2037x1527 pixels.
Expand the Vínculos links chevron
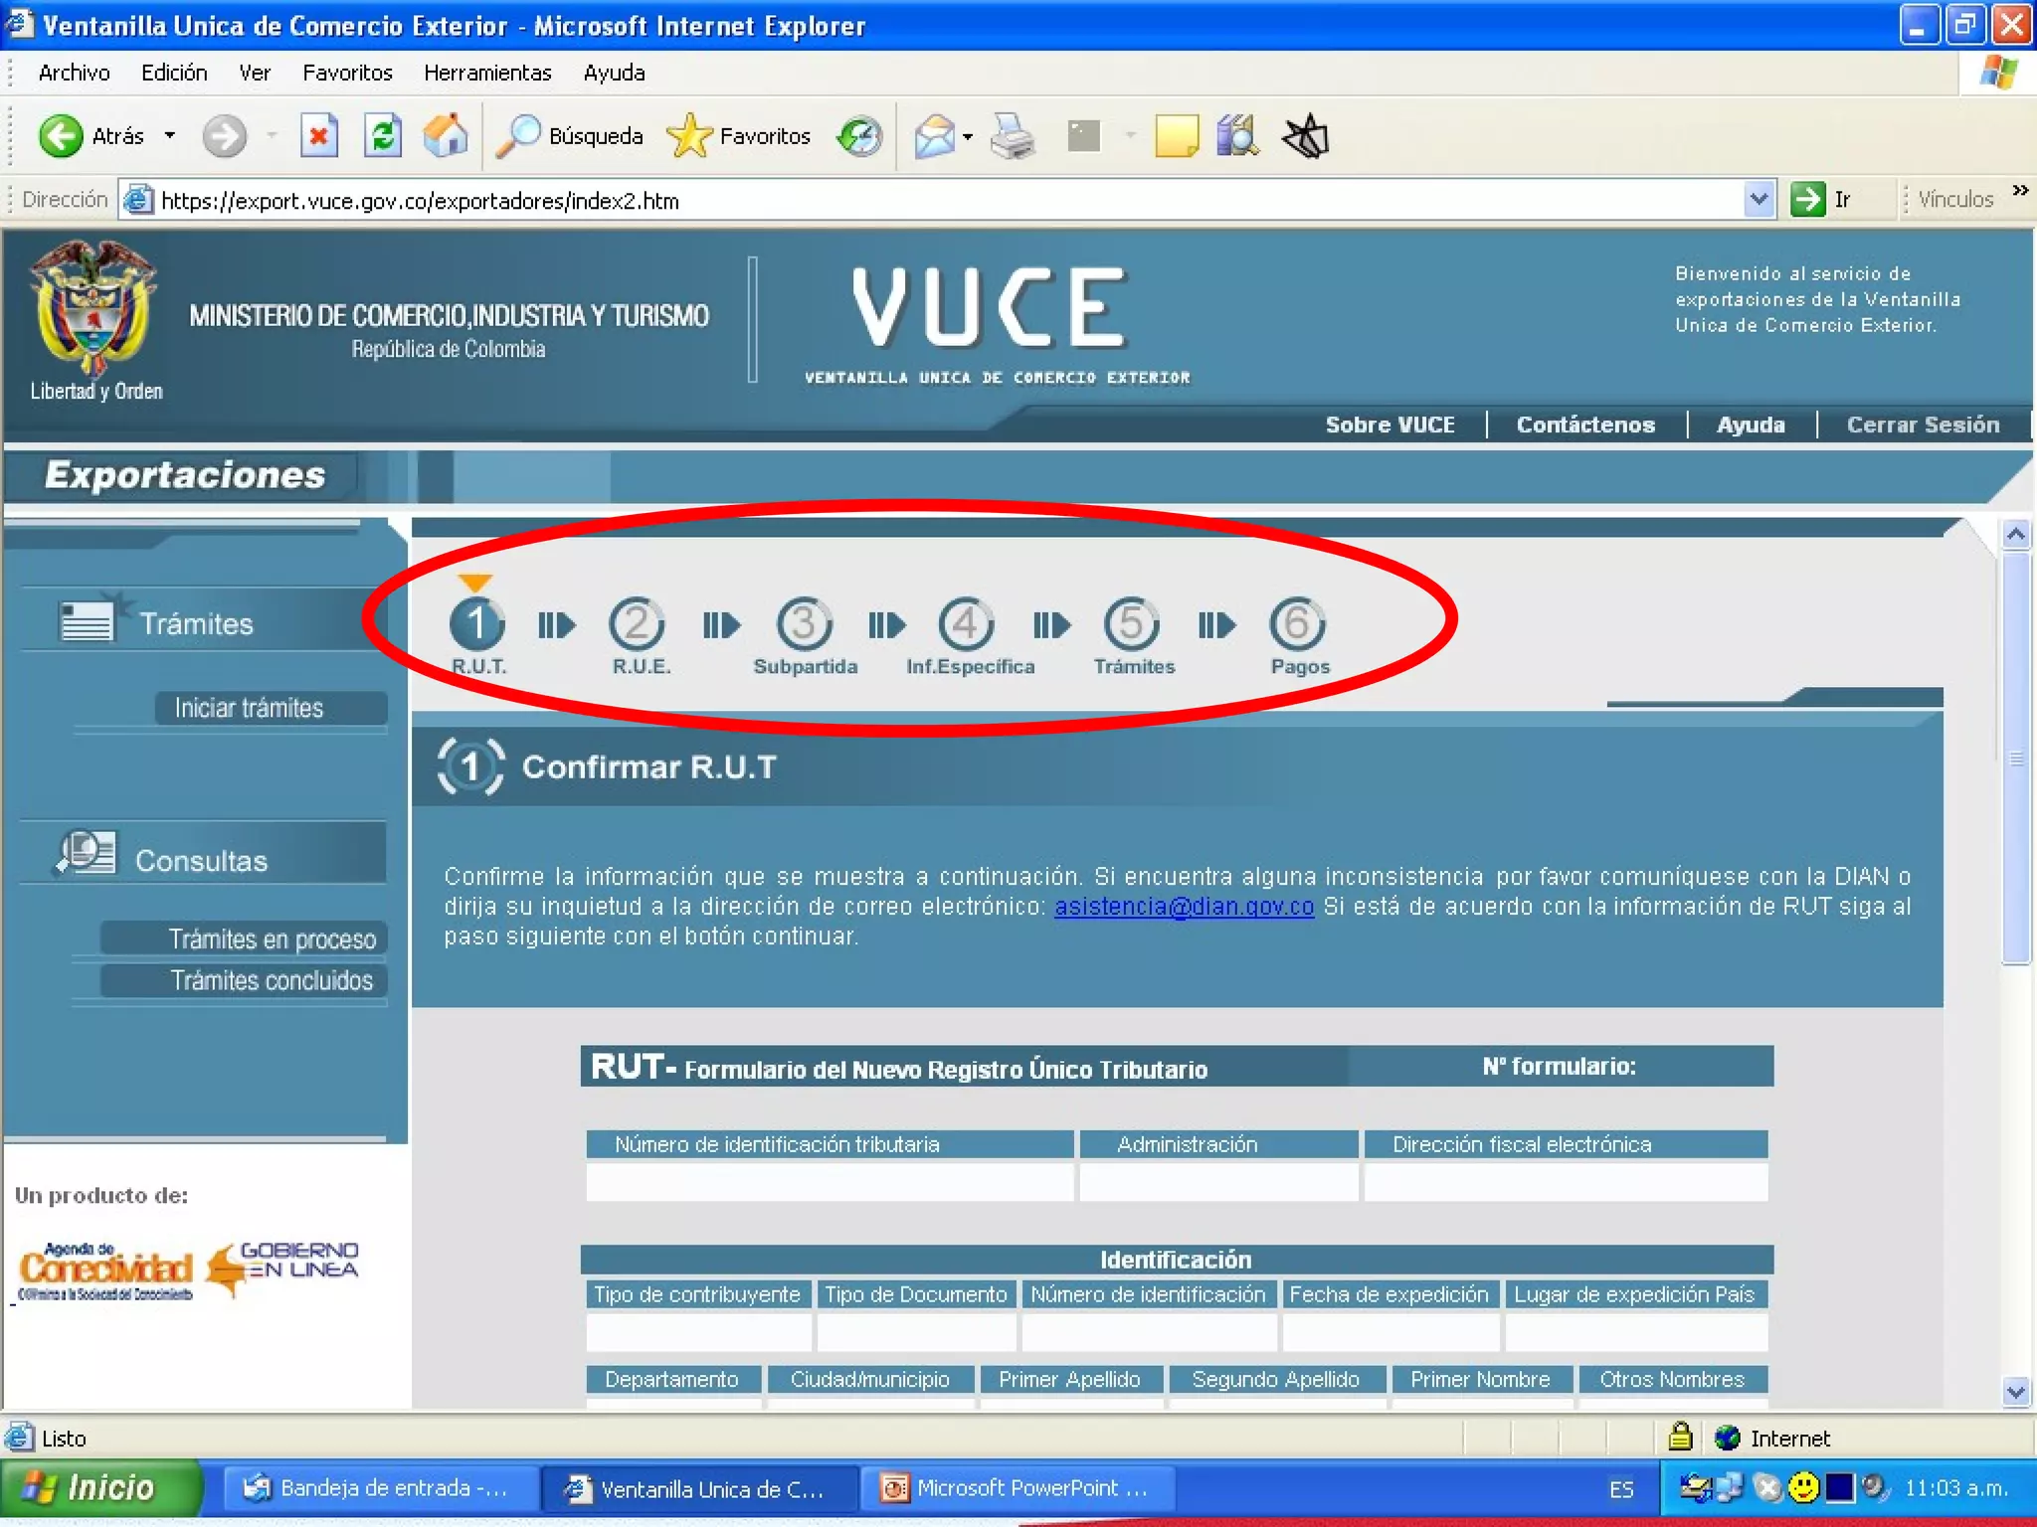(2019, 191)
